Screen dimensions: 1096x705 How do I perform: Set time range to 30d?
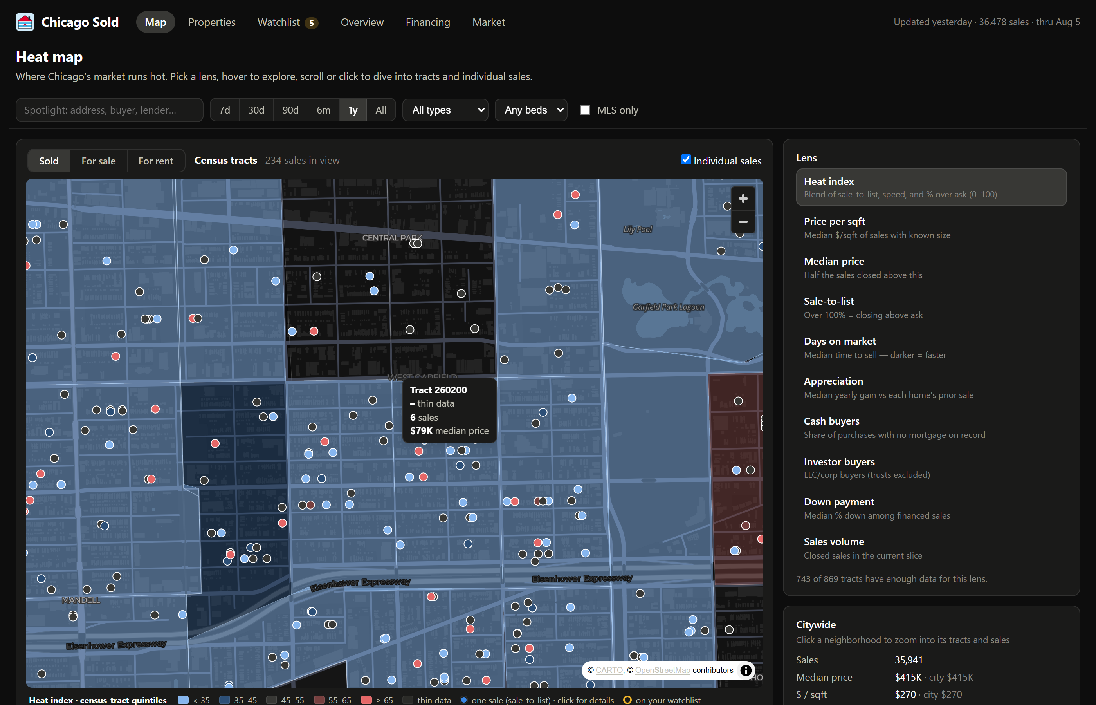tap(256, 110)
